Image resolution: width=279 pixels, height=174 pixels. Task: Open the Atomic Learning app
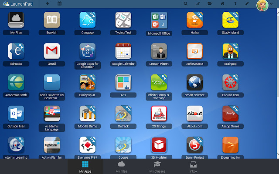16,145
